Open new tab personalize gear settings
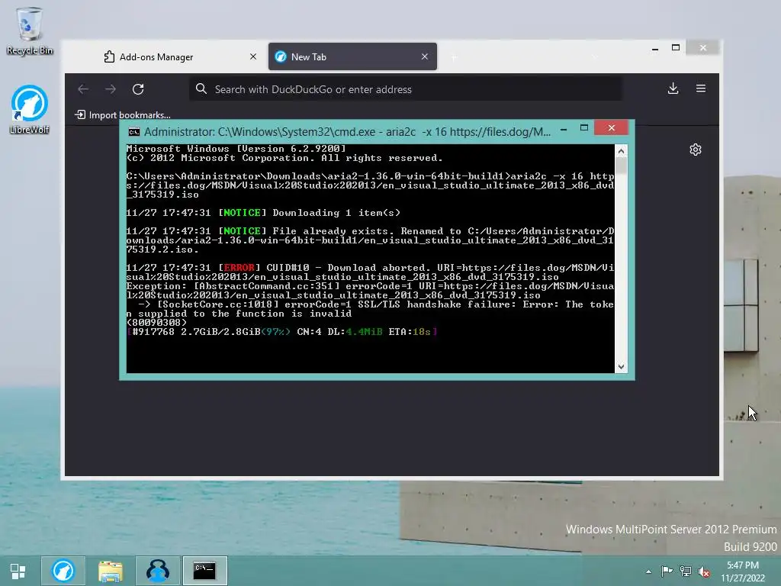Viewport: 781px width, 586px height. pos(696,150)
